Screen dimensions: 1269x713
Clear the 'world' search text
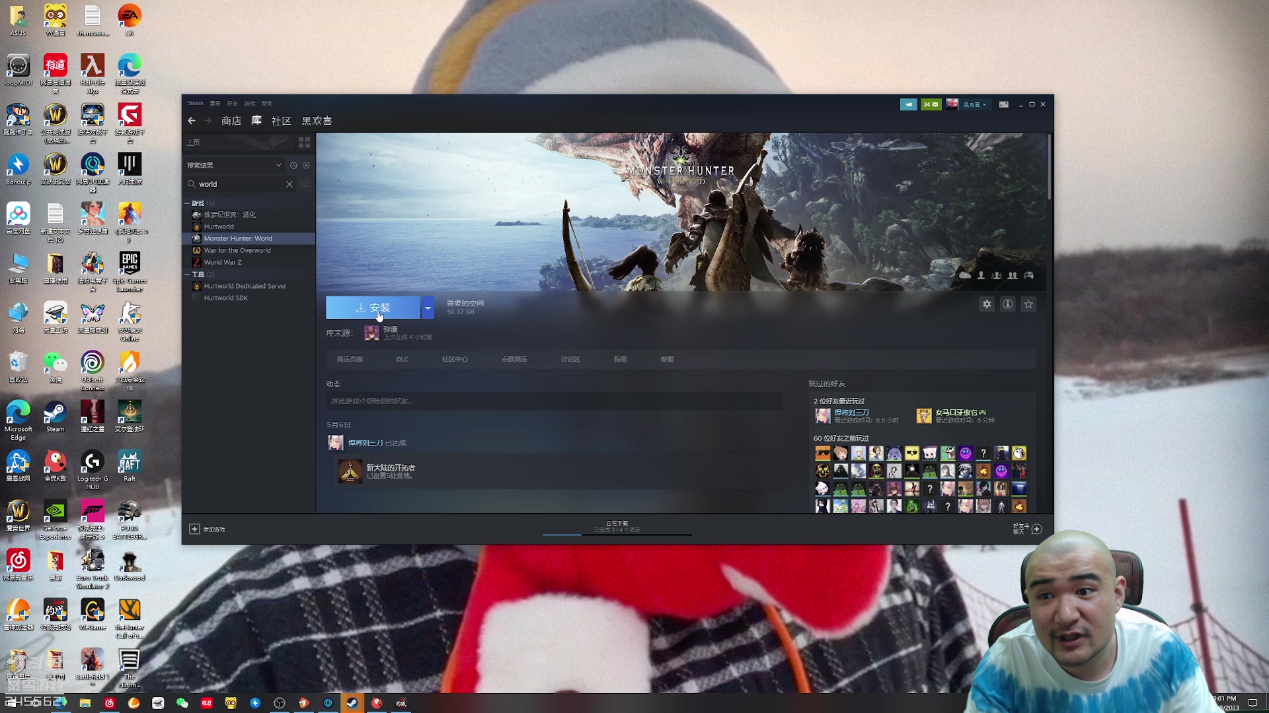pos(289,184)
